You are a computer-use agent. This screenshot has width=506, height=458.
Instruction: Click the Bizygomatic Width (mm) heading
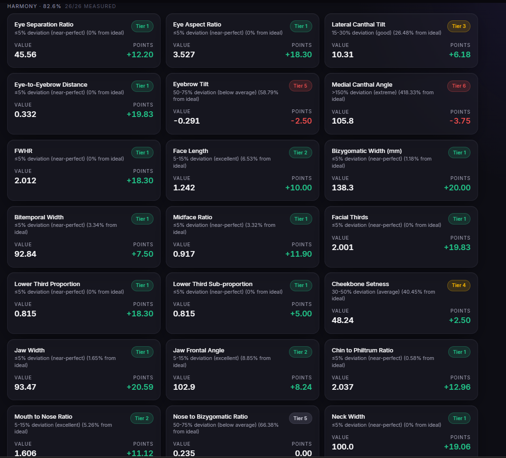tap(367, 151)
